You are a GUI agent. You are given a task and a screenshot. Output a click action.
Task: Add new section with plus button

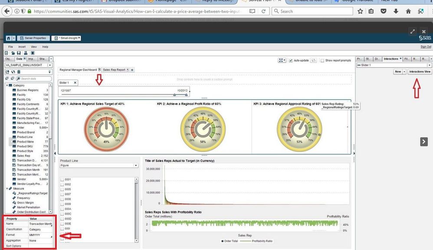click(x=132, y=70)
